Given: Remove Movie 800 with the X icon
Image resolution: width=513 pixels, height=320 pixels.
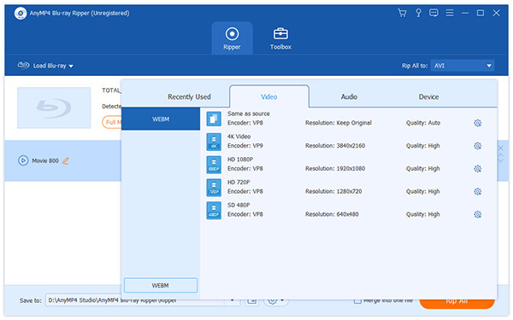Looking at the screenshot, I should click(500, 148).
